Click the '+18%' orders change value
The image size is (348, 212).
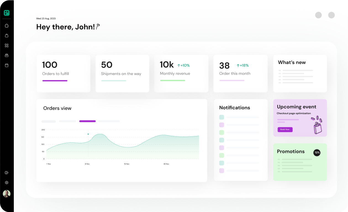pos(244,65)
